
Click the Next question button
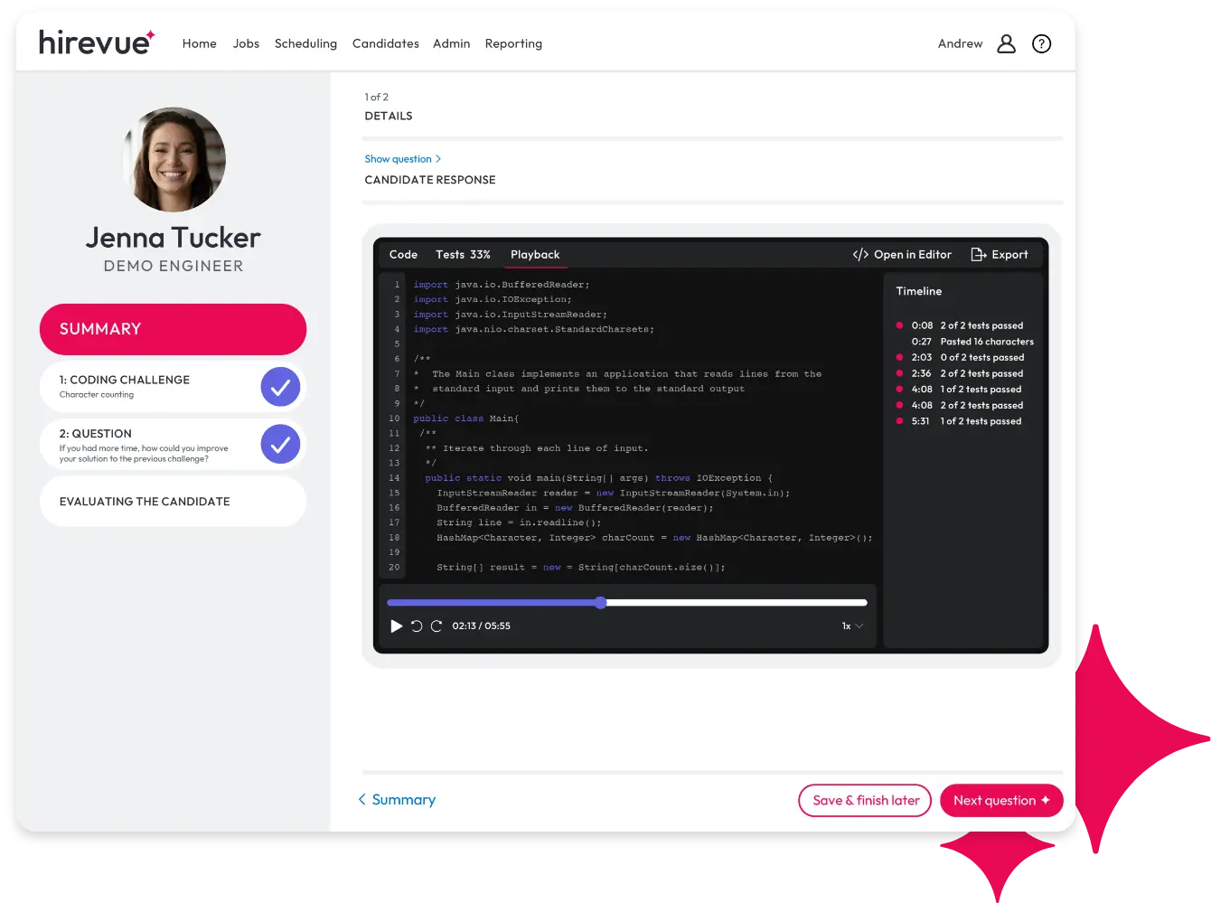1001,800
